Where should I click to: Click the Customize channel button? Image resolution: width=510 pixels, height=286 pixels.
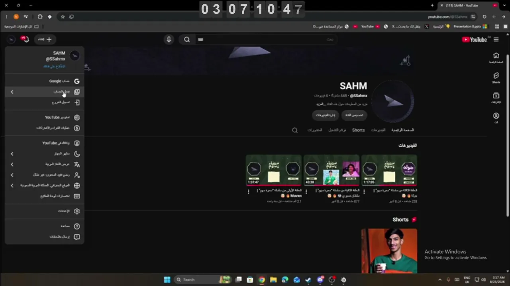pyautogui.click(x=354, y=115)
